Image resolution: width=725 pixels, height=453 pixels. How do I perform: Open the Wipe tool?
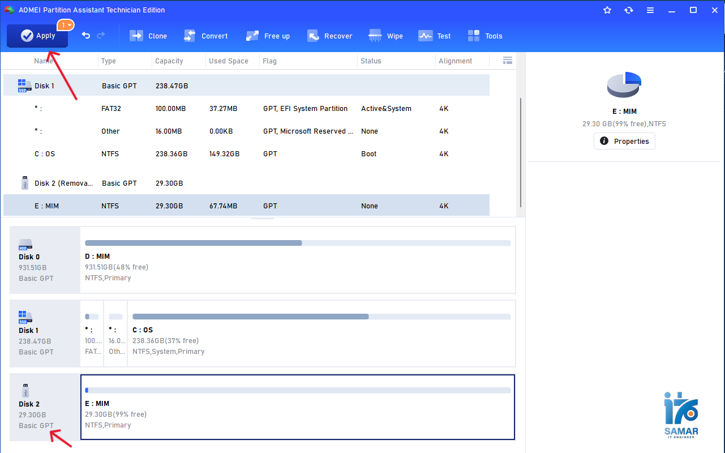click(385, 35)
